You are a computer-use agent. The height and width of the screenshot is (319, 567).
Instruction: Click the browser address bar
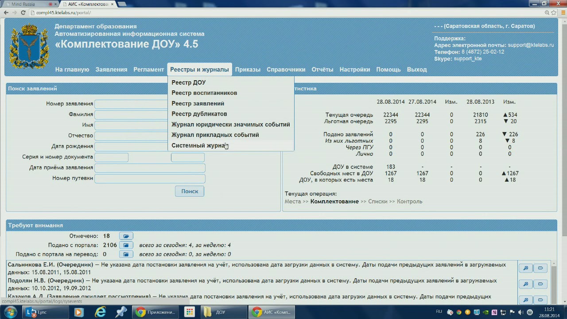tap(283, 13)
